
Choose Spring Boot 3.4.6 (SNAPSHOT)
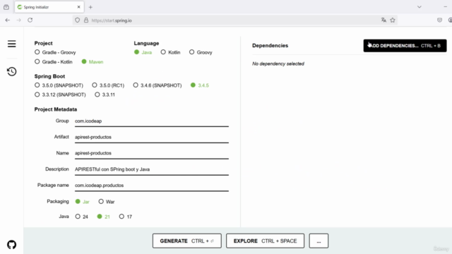(x=157, y=85)
